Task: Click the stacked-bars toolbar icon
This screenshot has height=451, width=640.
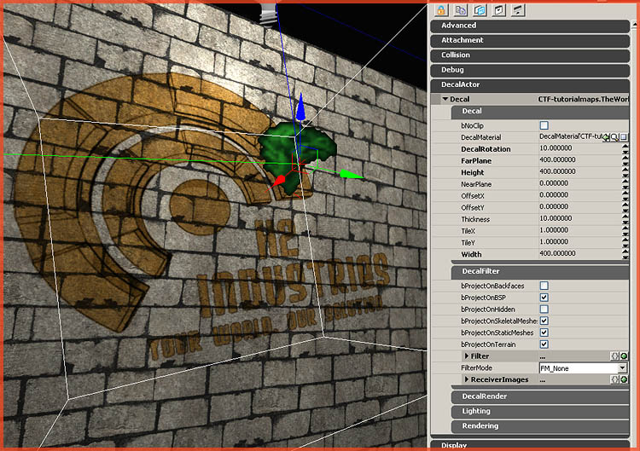Action: (518, 10)
